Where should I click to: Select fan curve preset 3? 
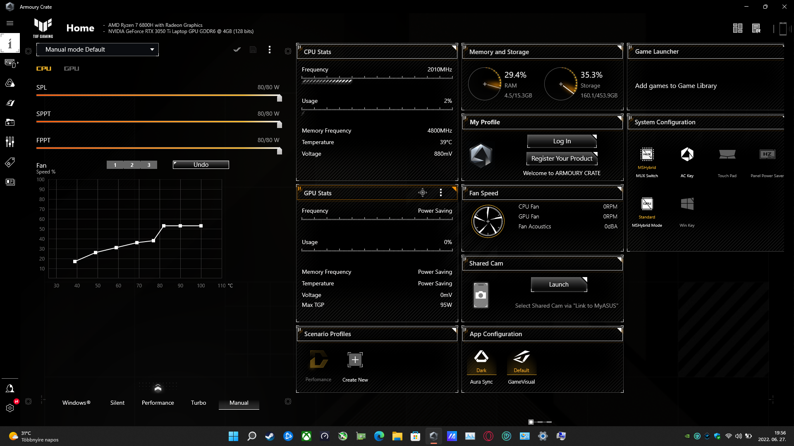coord(149,165)
